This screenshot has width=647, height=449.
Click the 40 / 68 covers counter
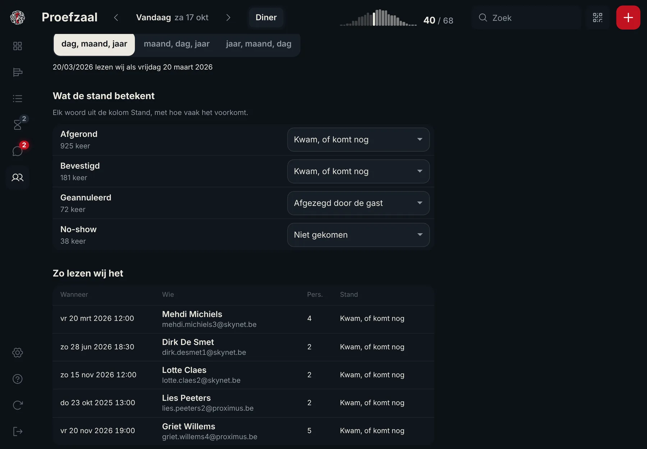point(438,20)
